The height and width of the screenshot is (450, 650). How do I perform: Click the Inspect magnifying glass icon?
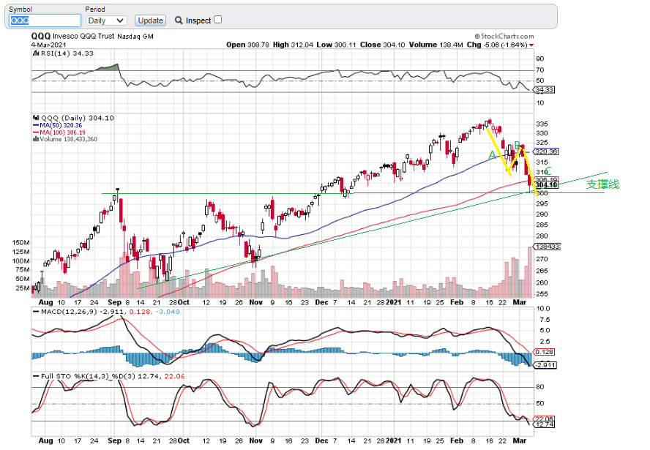point(179,20)
